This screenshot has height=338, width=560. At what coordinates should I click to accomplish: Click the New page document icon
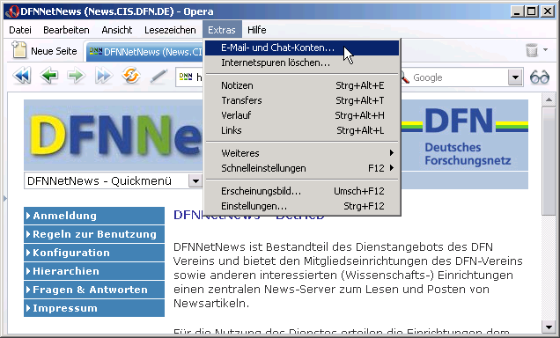click(x=19, y=49)
